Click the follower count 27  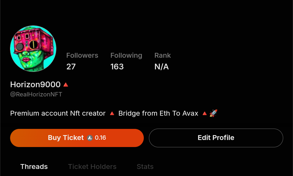click(x=71, y=67)
